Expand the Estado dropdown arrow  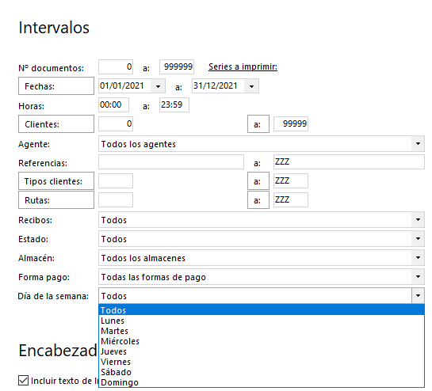418,239
